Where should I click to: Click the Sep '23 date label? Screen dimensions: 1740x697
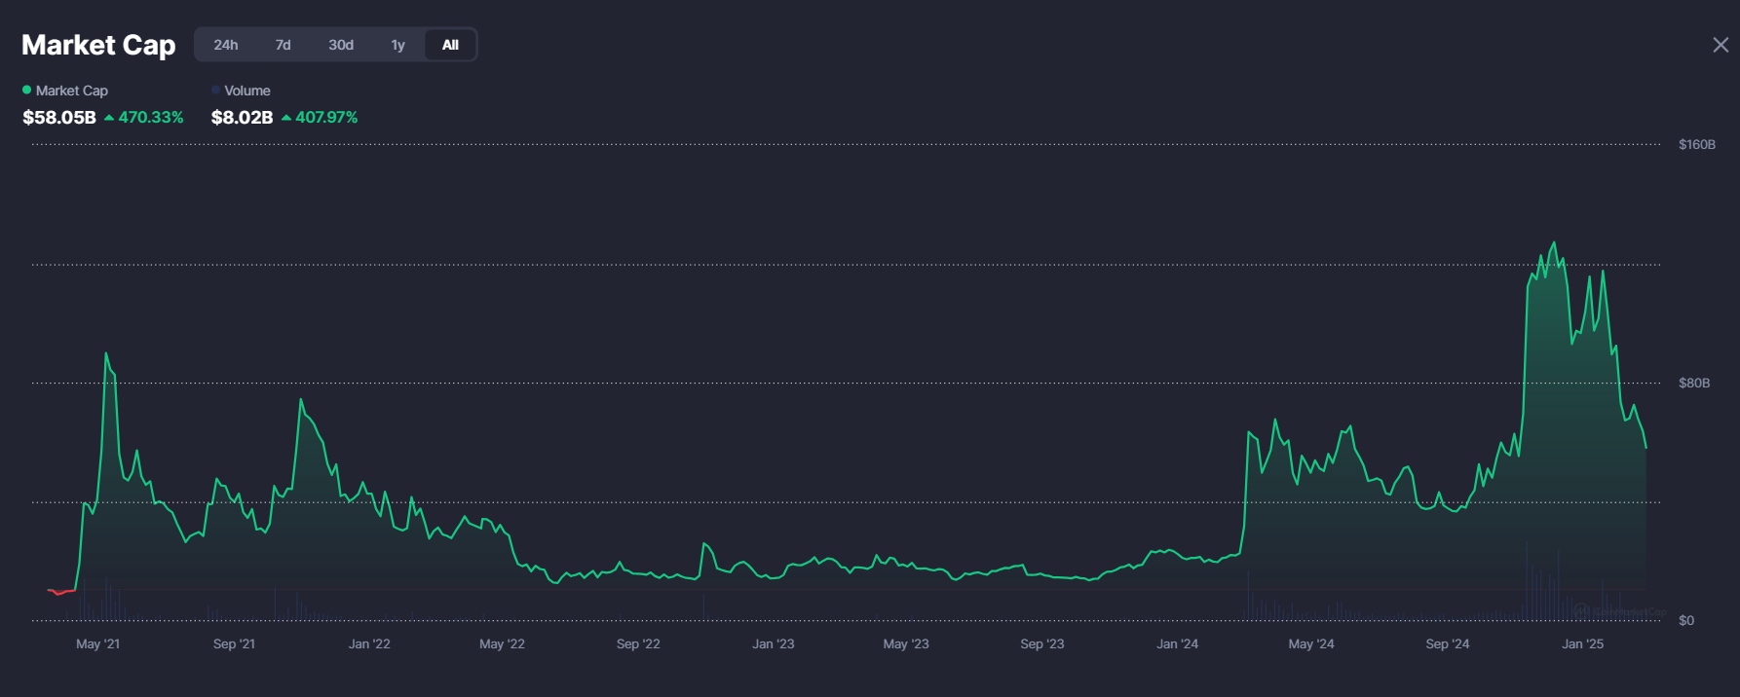1042,643
